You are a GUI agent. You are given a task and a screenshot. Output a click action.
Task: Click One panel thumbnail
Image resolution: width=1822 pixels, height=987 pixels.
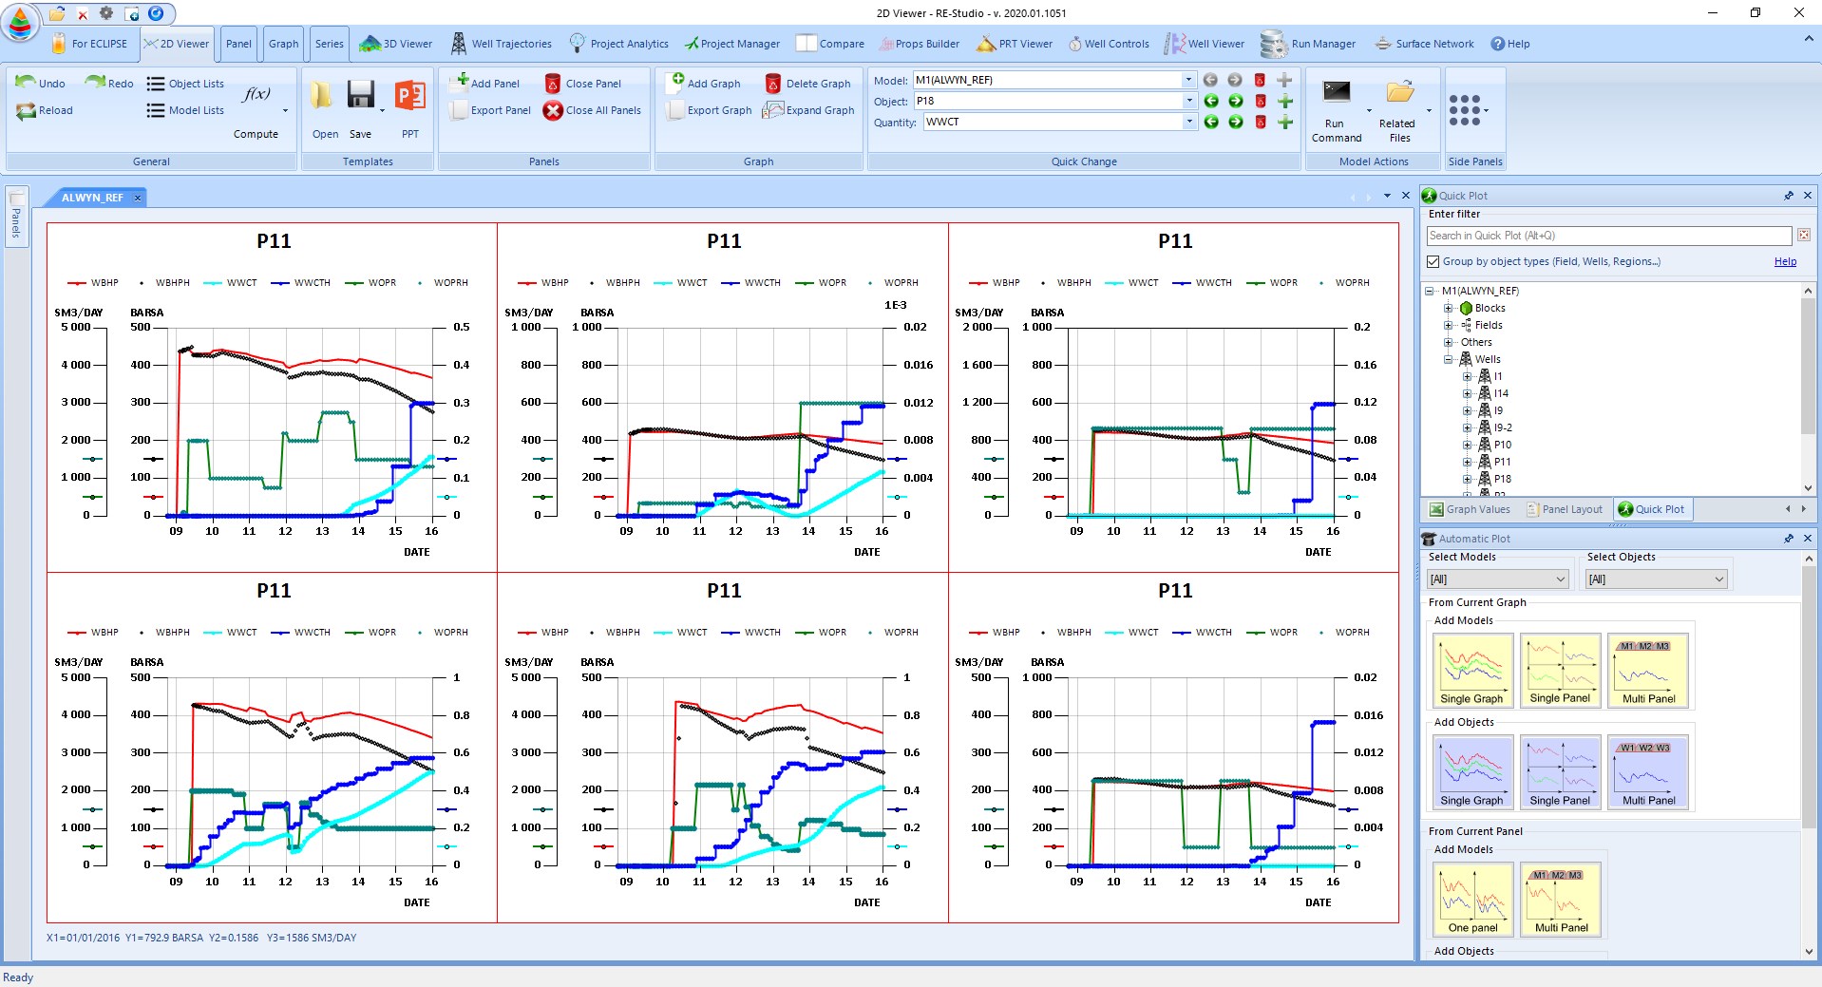1472,900
